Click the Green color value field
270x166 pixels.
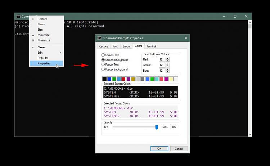(x=162, y=65)
